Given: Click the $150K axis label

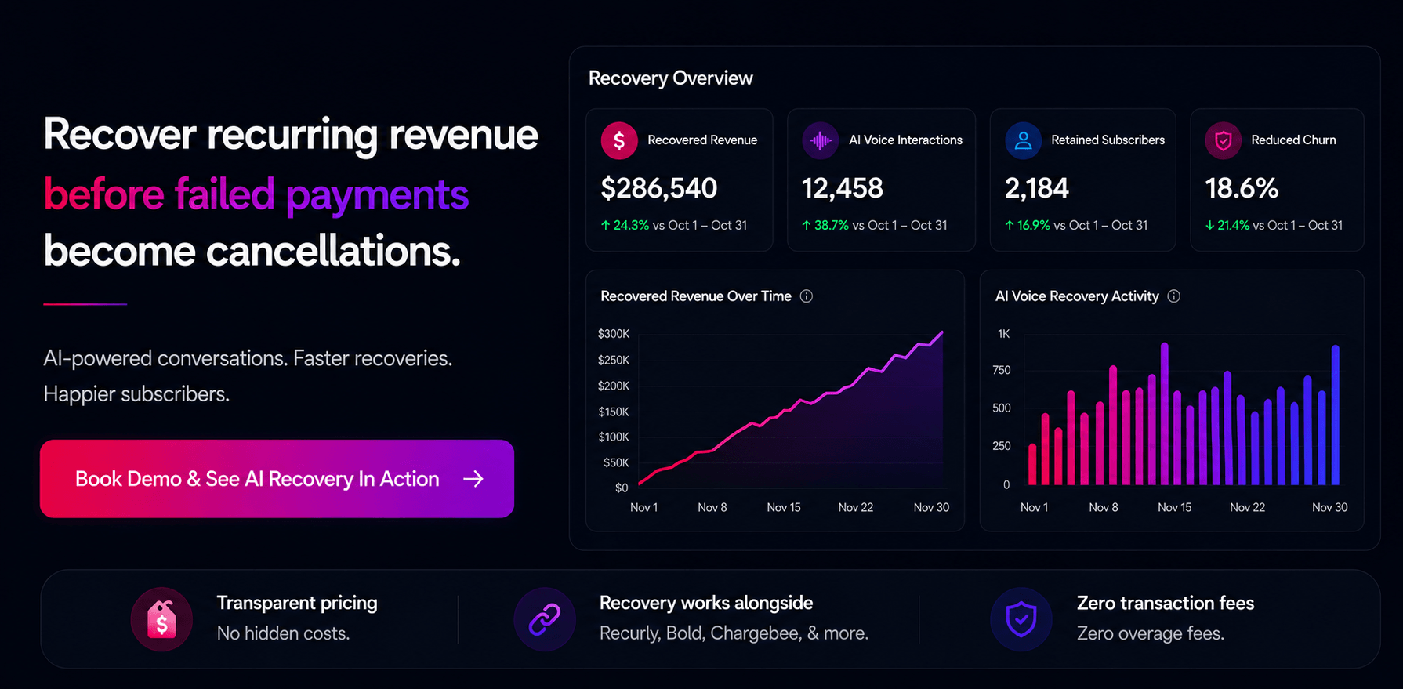Looking at the screenshot, I should [x=614, y=412].
